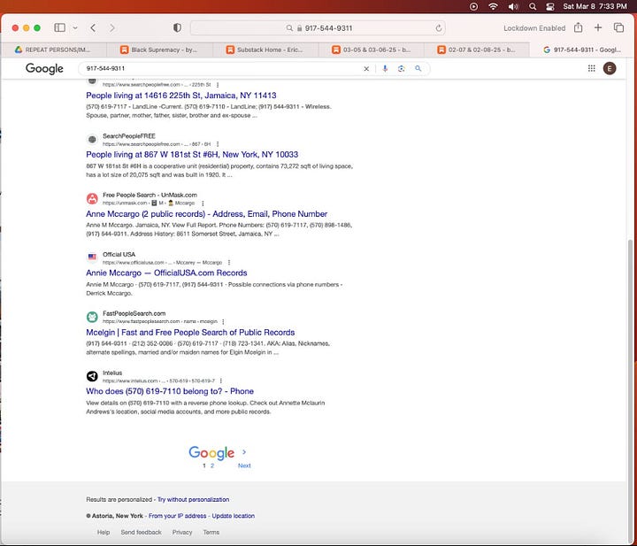The height and width of the screenshot is (546, 637).
Task: Open more options for Official USA result
Action: [229, 263]
